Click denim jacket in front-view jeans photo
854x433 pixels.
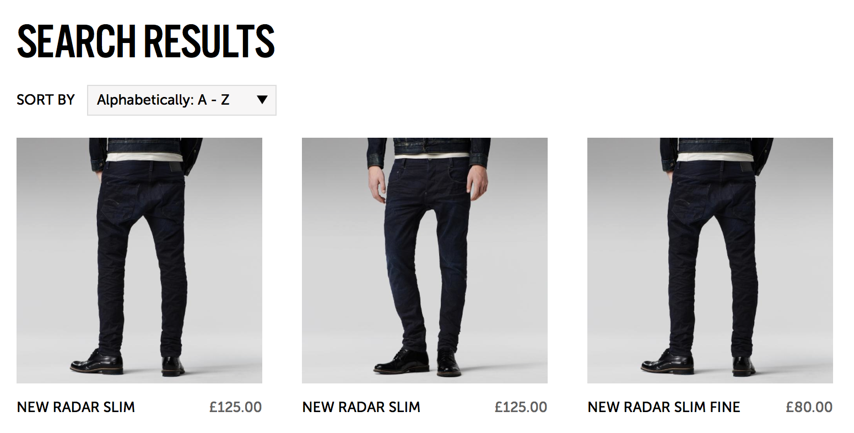click(430, 147)
